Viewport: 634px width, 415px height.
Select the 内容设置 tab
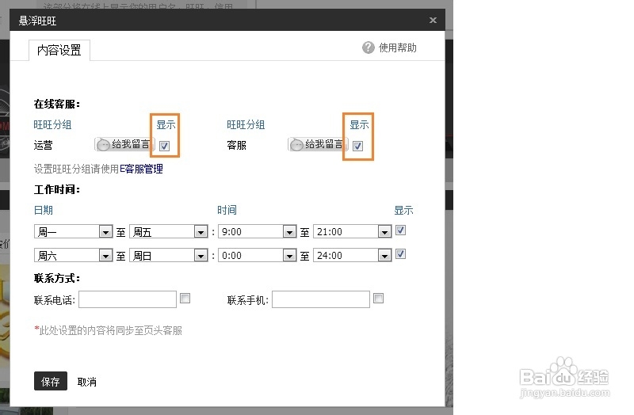click(x=59, y=51)
